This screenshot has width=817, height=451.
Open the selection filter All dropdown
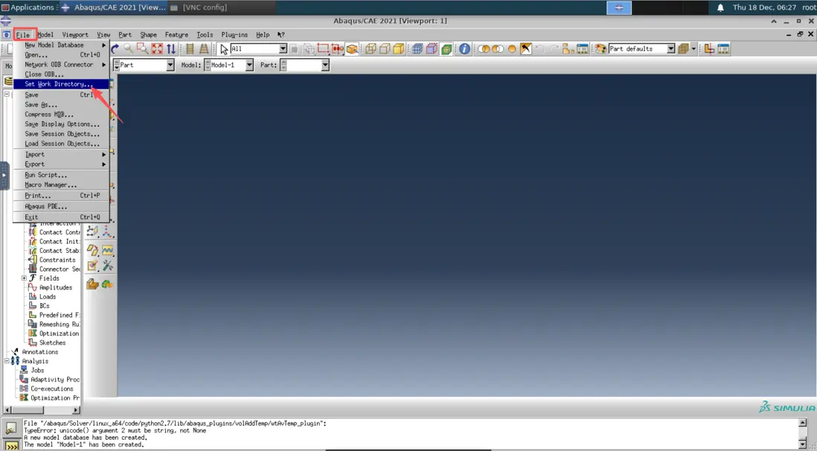283,49
